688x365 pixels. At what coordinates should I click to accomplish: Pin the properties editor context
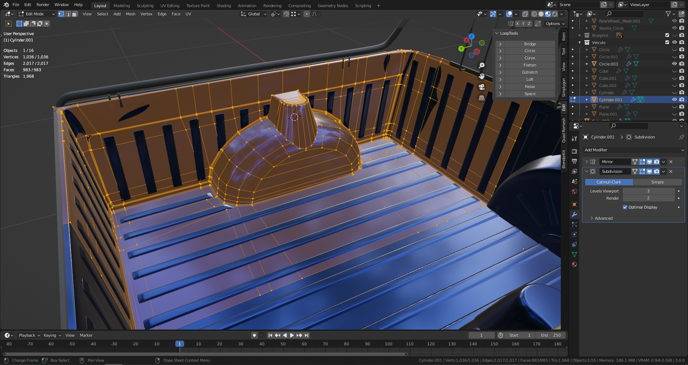681,137
